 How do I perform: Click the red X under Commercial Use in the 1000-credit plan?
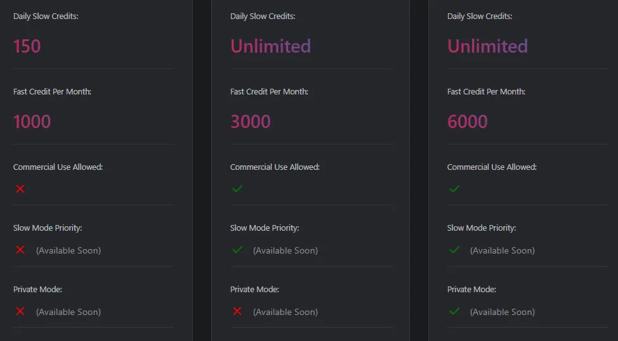click(20, 189)
